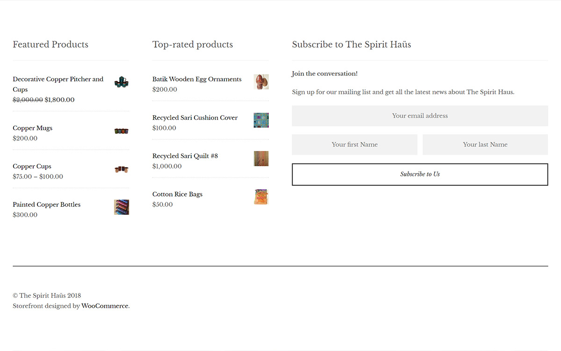This screenshot has height=351, width=561.
Task: Go to Copper Mugs product page
Action: (33, 128)
